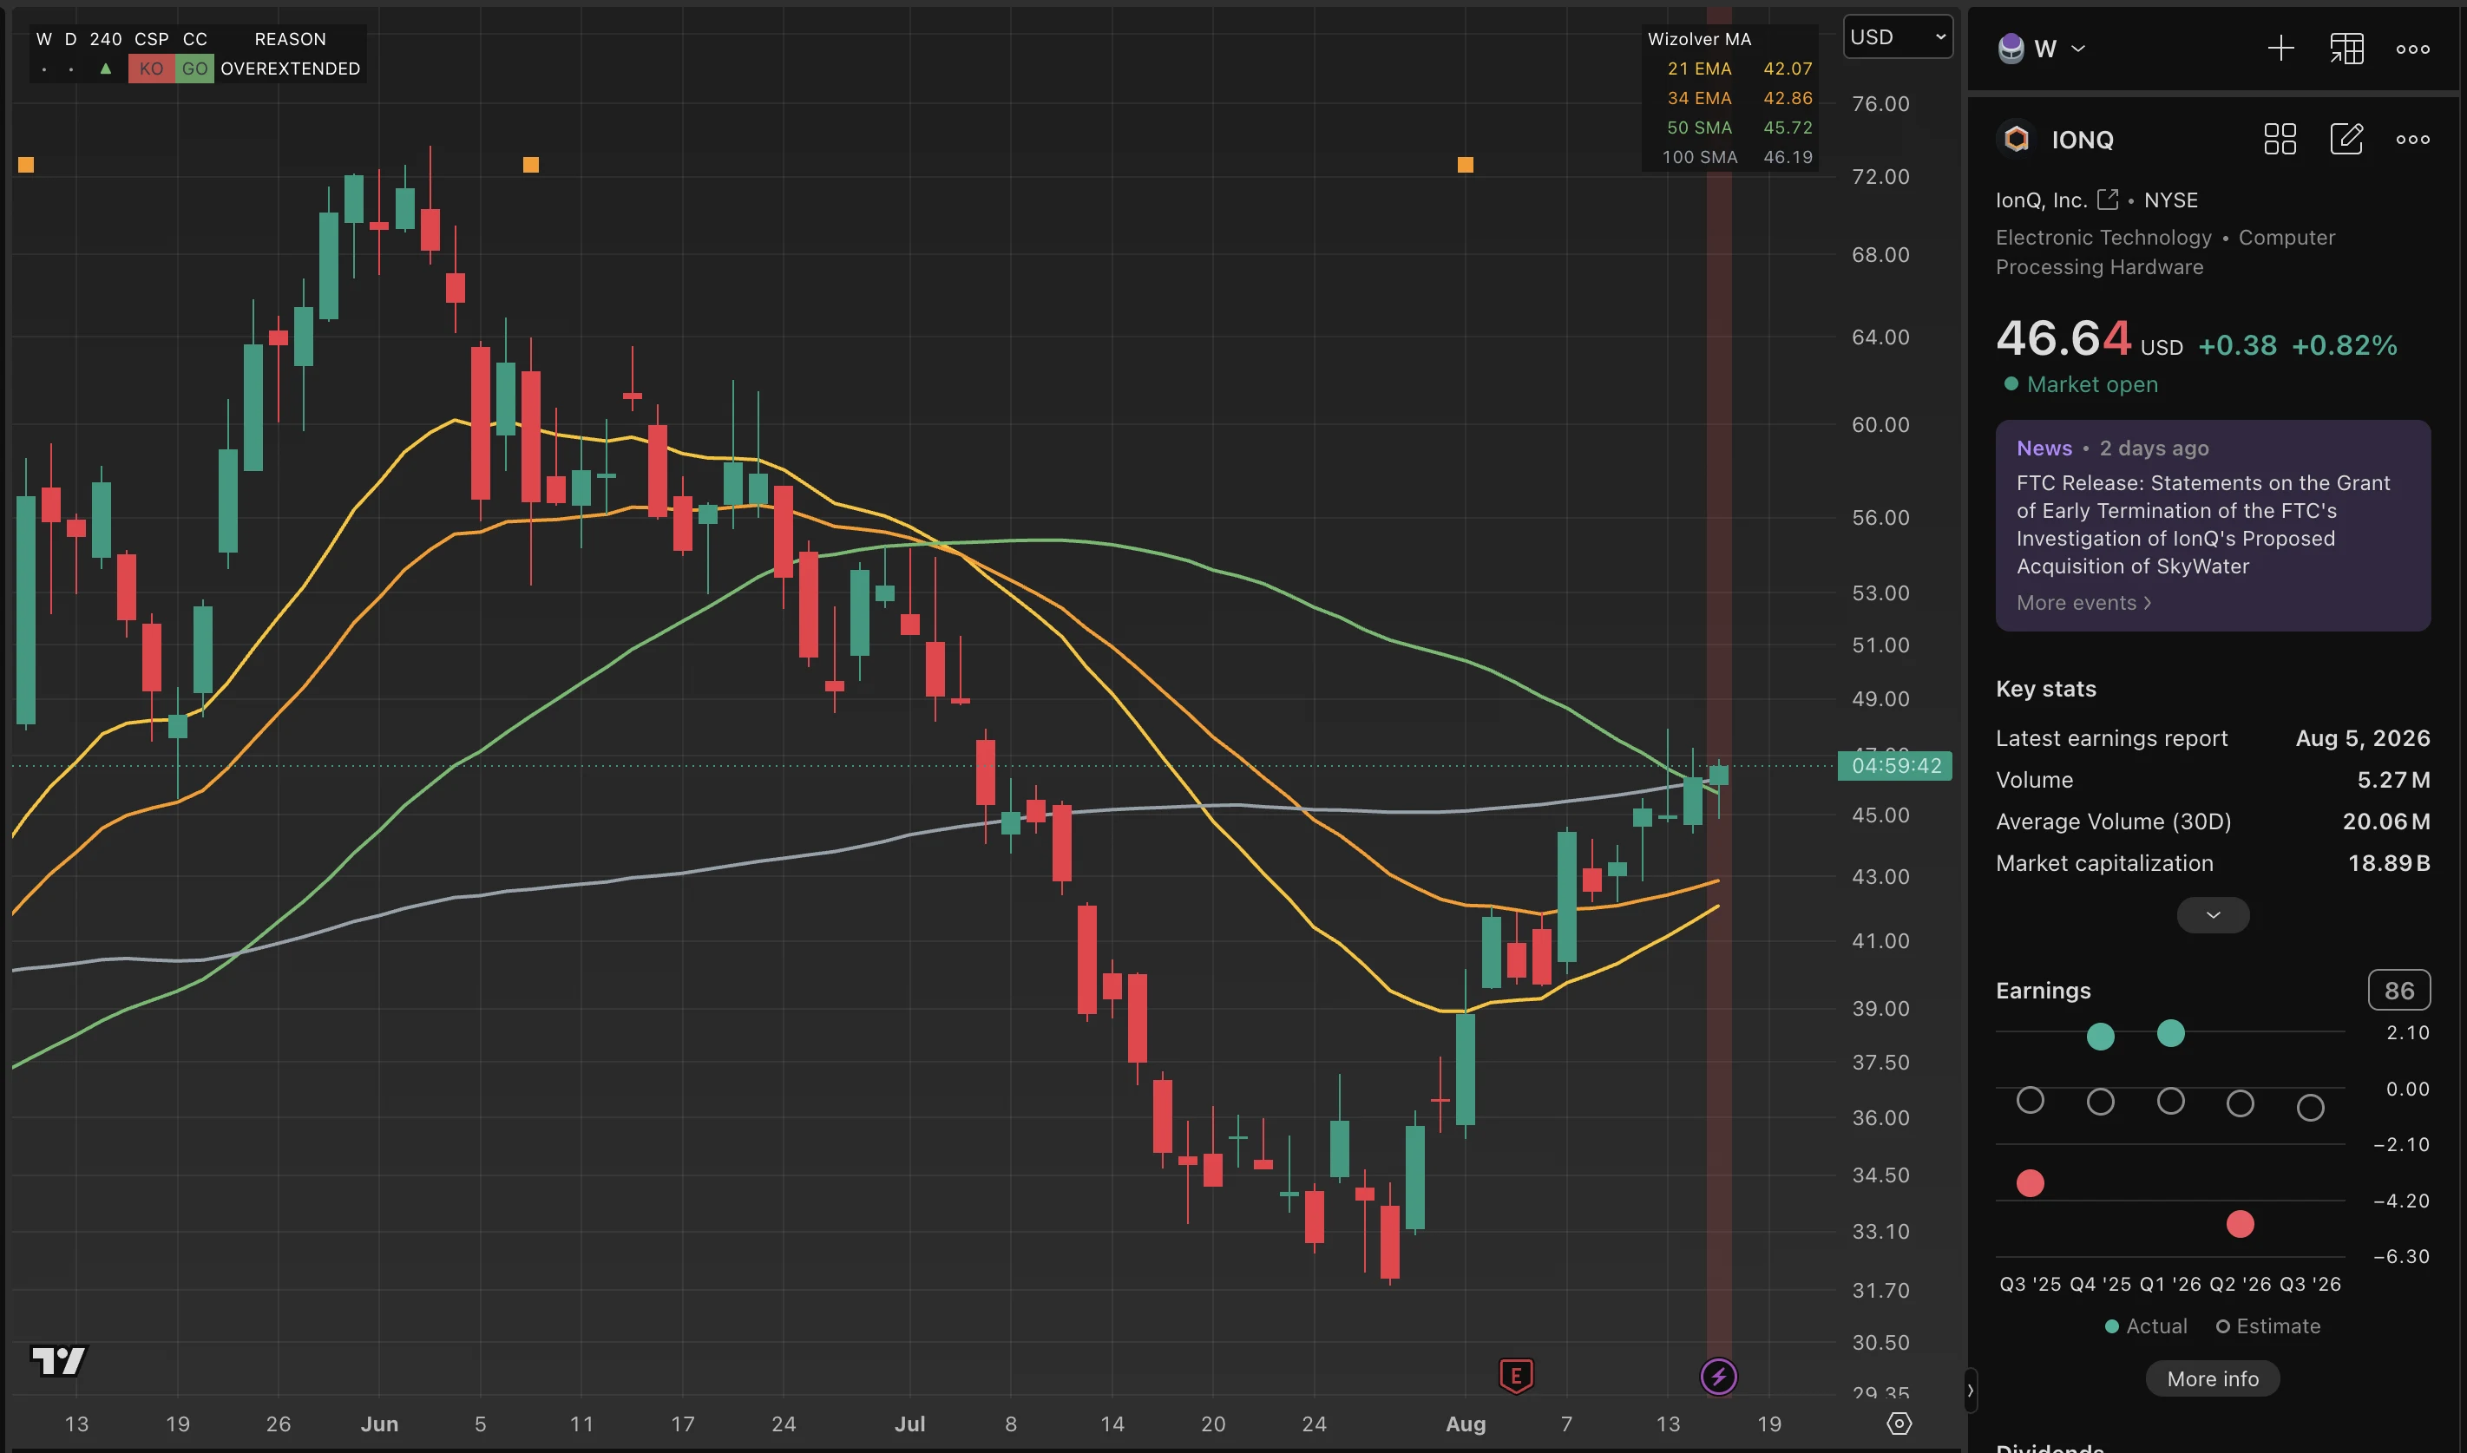Click the IONQ symbol logo
The height and width of the screenshot is (1453, 2467).
click(2017, 139)
